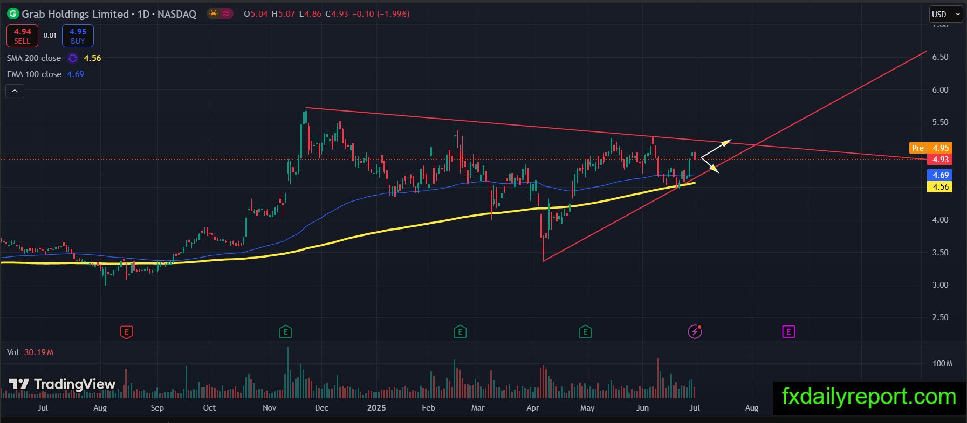Image resolution: width=967 pixels, height=423 pixels.
Task: Click the pink wavy-lines status icon
Action: point(227,14)
